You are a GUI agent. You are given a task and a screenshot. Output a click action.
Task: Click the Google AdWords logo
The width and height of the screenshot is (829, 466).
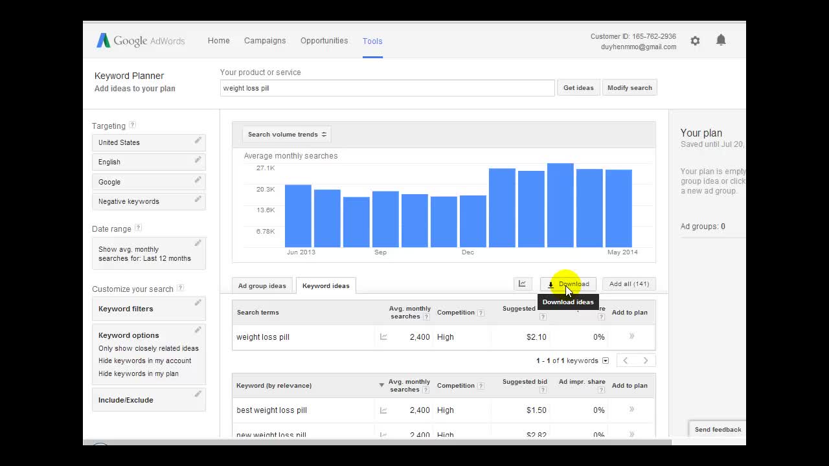point(141,41)
